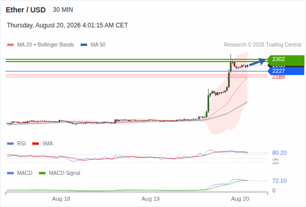Click the Ether / USD chart title
The height and width of the screenshot is (207, 306).
[x=25, y=10]
